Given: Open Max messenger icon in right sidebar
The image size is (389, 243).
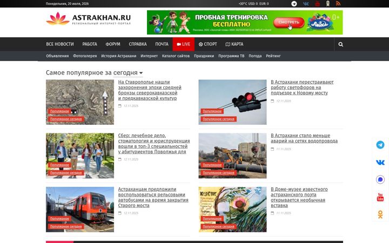Looking at the screenshot, I should tap(380, 179).
